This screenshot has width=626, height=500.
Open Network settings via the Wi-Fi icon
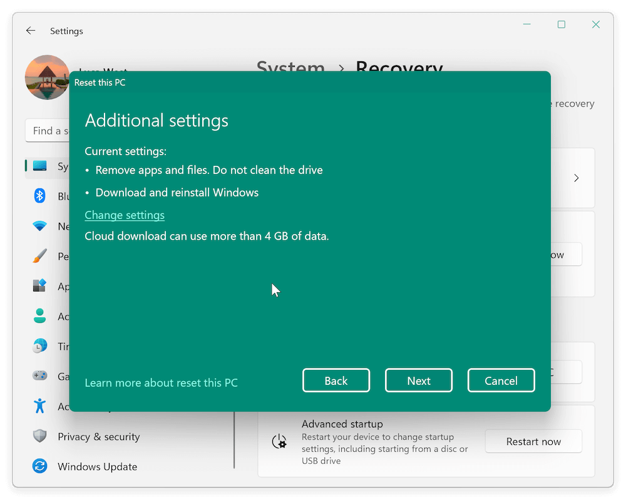point(39,226)
